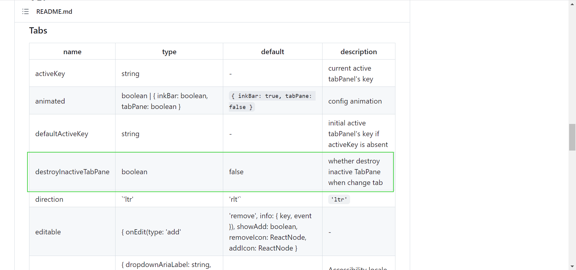Click the 'ltr' code badge in description column
This screenshot has width=576, height=270.
(x=339, y=199)
